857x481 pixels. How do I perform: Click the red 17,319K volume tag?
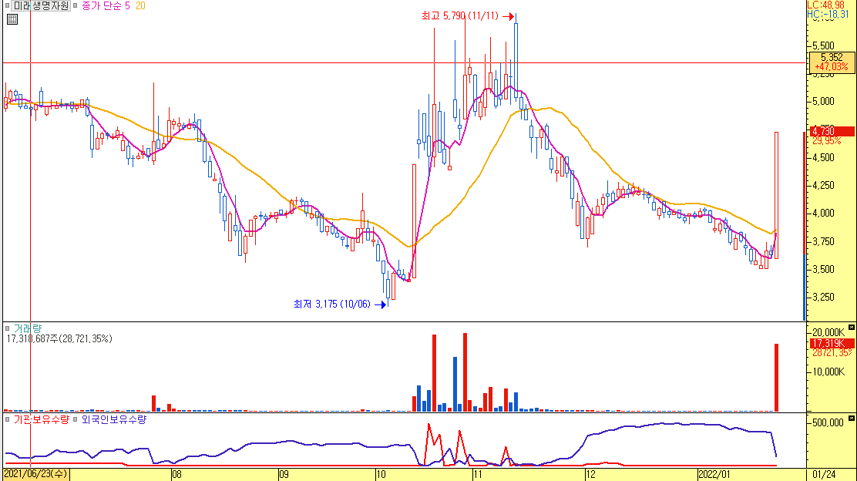(x=832, y=343)
